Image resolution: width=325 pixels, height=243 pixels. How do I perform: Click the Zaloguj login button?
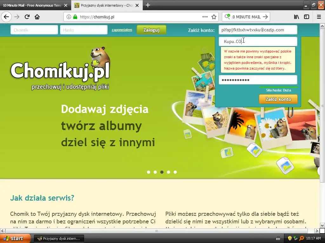(x=151, y=30)
